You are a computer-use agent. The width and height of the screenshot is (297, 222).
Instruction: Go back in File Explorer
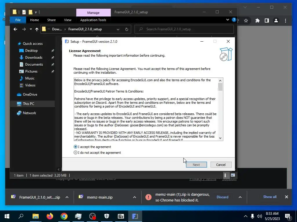pos(15,29)
